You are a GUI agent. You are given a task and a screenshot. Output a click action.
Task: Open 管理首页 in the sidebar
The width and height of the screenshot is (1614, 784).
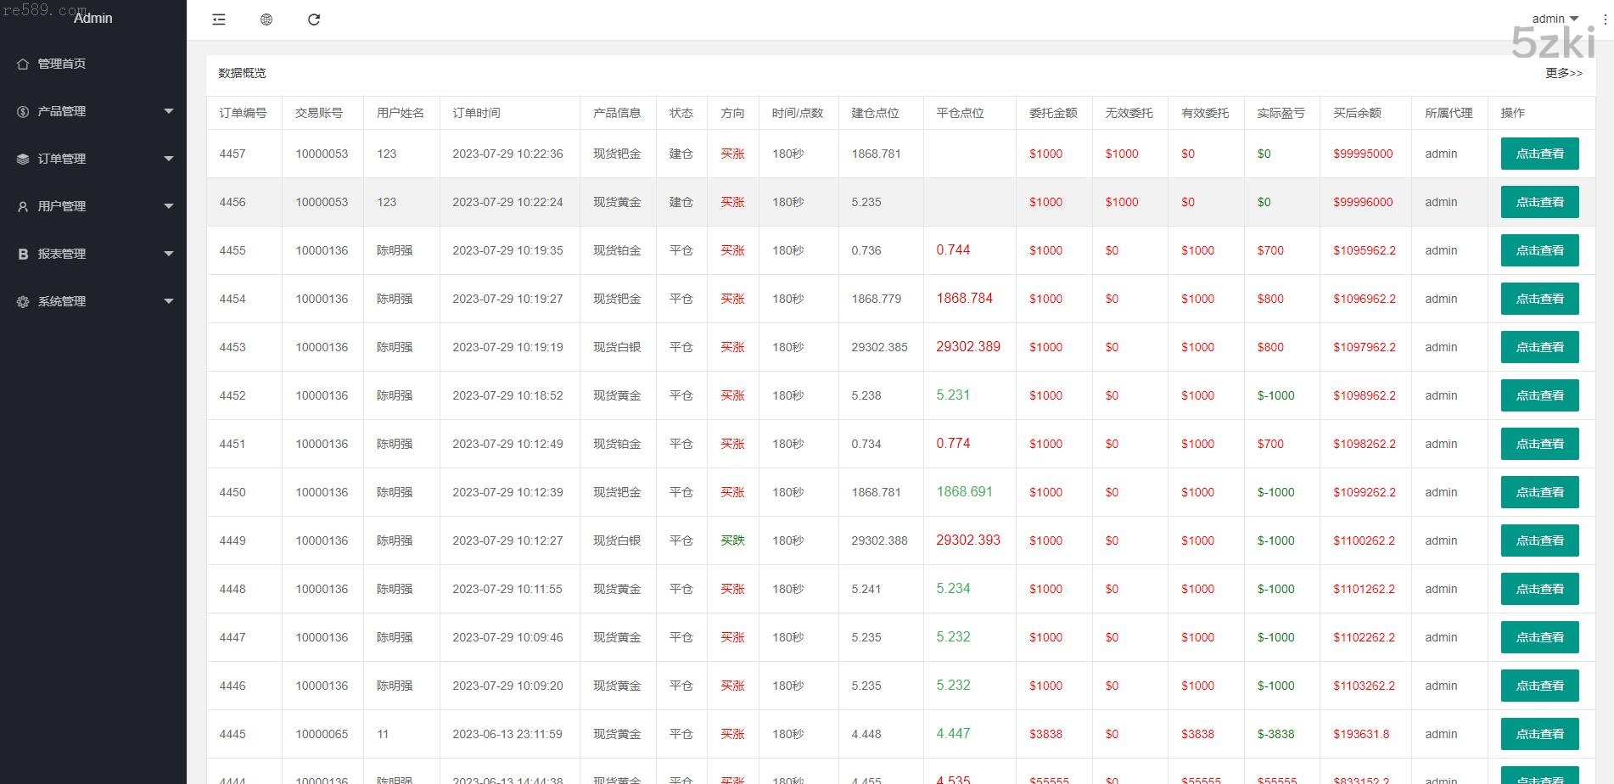(61, 64)
